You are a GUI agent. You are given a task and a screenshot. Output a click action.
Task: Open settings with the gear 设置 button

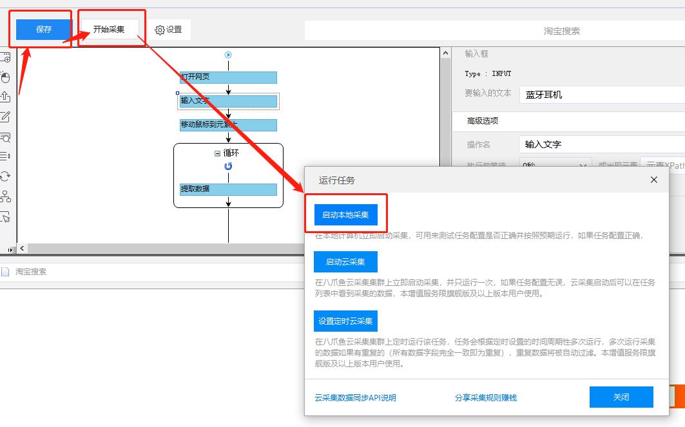169,30
